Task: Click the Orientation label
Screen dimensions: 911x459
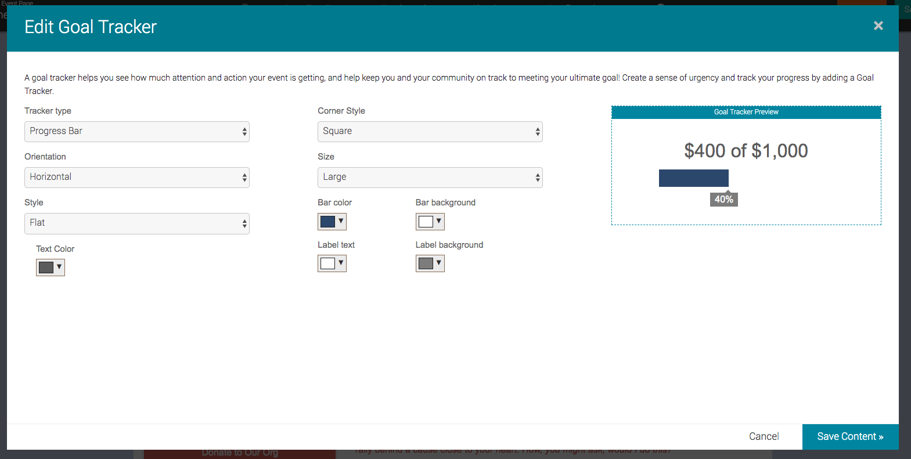Action: [x=45, y=157]
